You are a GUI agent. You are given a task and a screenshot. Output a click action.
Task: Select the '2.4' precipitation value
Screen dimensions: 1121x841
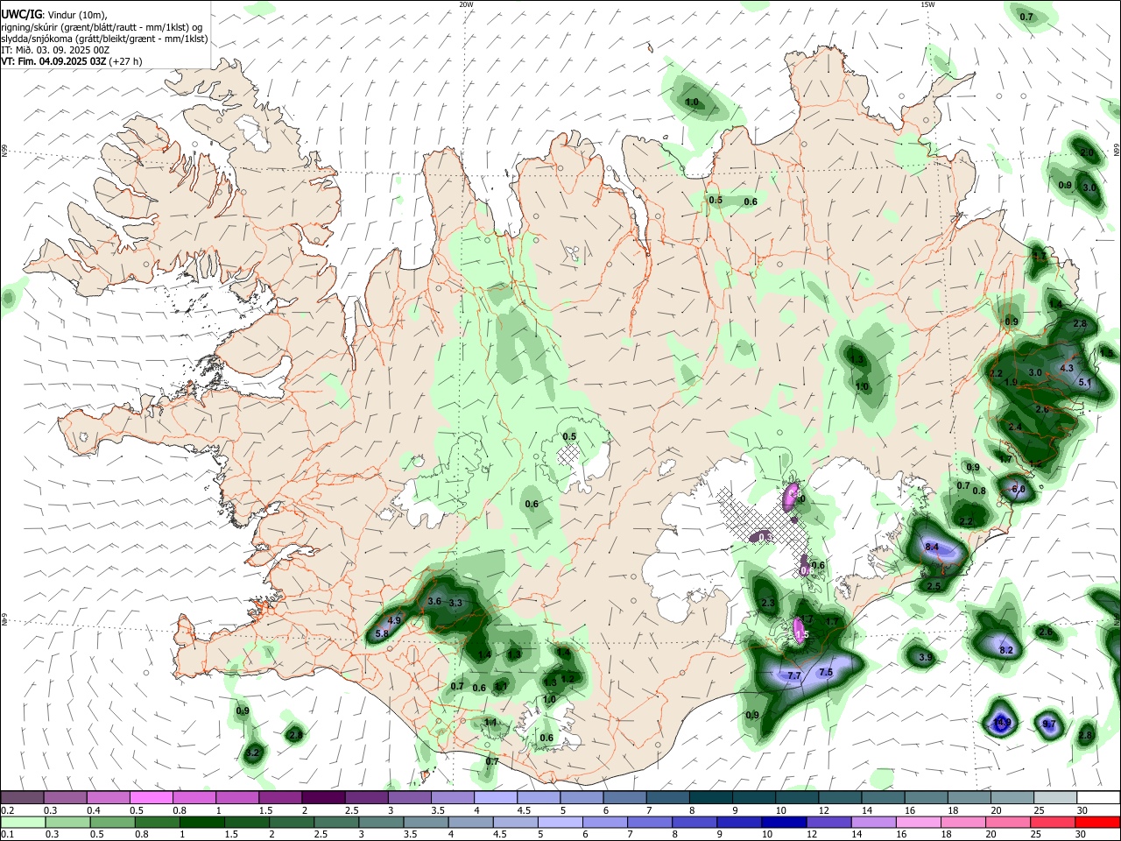[1015, 427]
